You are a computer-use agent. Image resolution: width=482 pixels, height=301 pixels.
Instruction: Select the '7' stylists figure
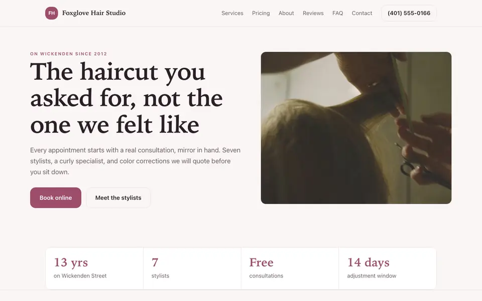155,262
